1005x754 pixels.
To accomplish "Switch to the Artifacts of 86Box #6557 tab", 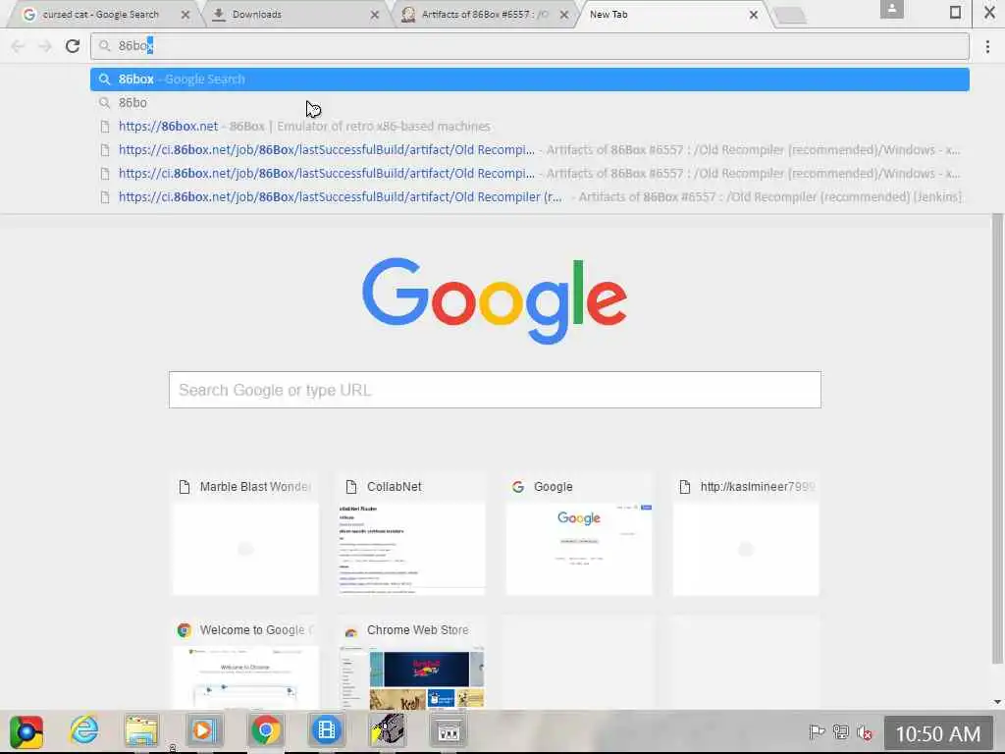I will click(x=485, y=14).
